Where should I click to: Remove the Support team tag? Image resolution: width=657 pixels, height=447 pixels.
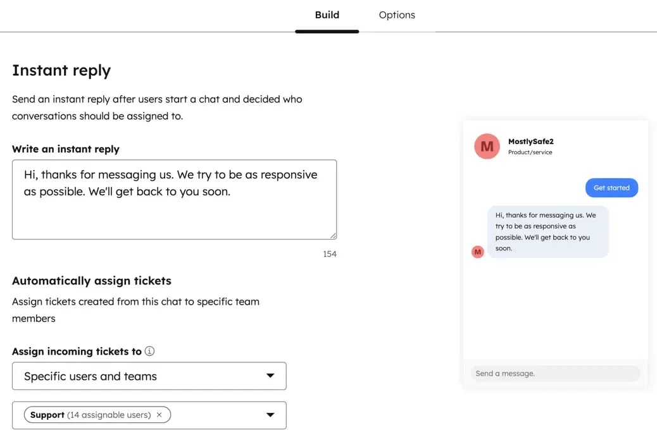point(160,415)
